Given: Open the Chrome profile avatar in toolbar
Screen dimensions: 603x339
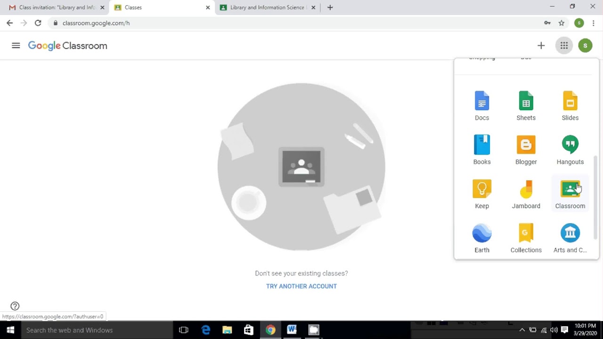Looking at the screenshot, I should 579,23.
